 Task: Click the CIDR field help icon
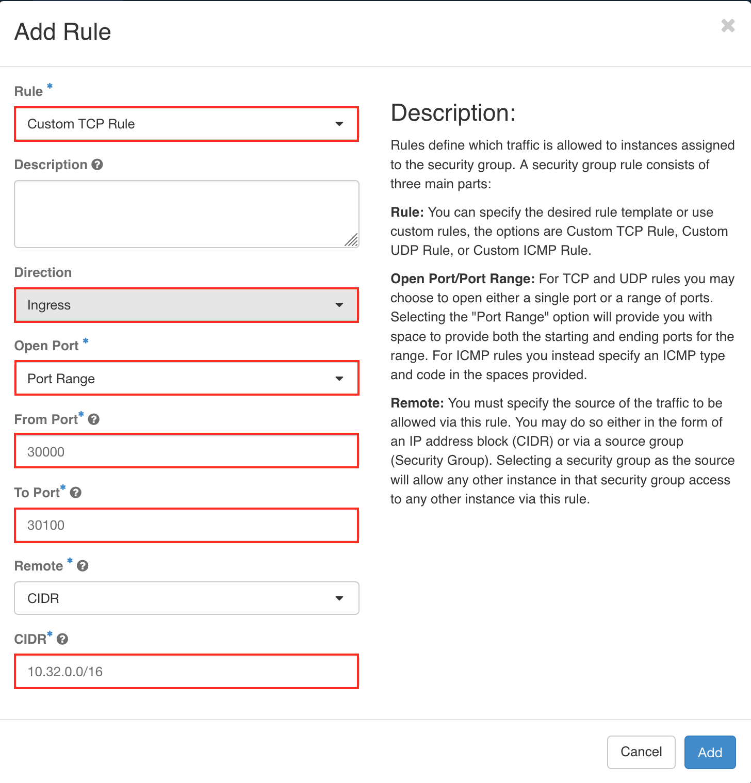(x=62, y=639)
